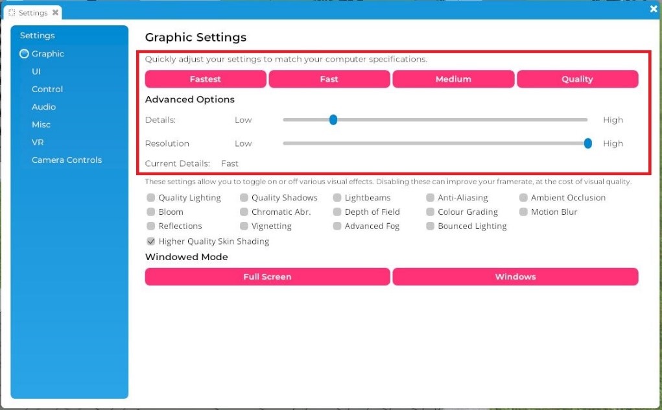
Task: Select the Graphic radio indicator in sidebar
Action: click(x=24, y=54)
